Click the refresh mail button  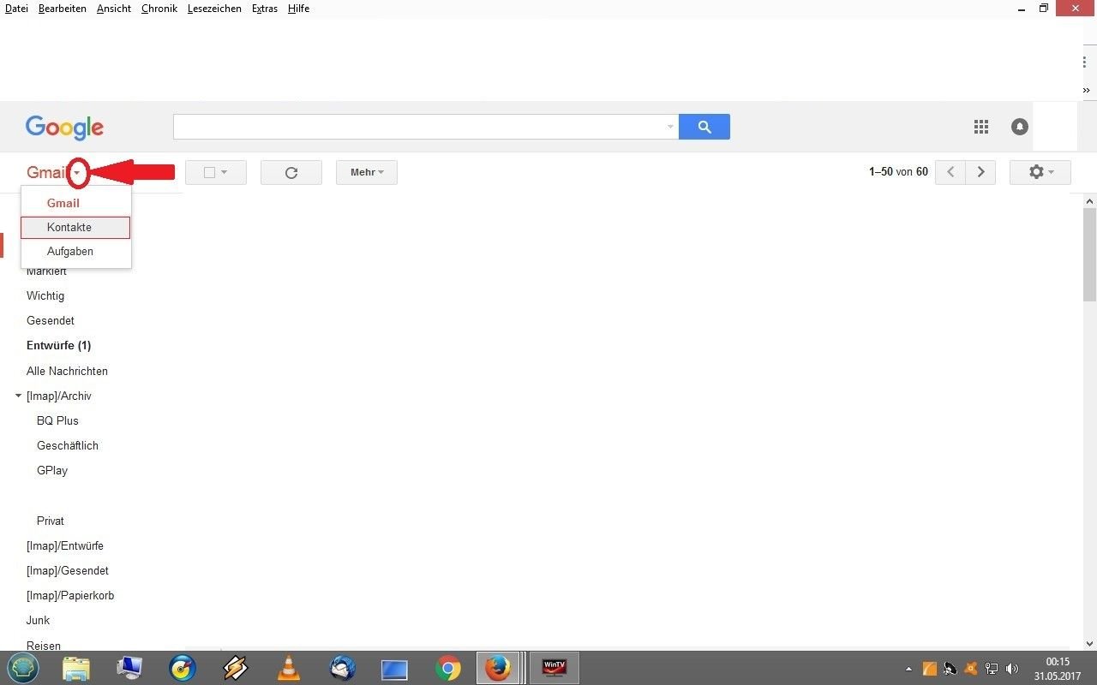291,172
